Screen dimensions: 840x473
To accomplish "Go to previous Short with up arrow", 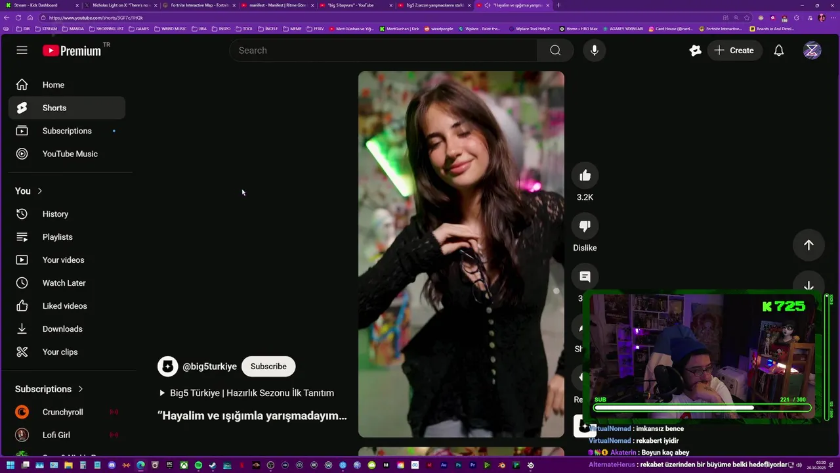I will [x=808, y=245].
